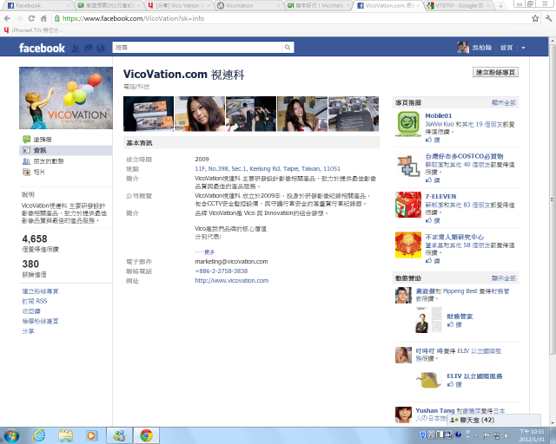Open Mobile01 page name link

point(438,116)
